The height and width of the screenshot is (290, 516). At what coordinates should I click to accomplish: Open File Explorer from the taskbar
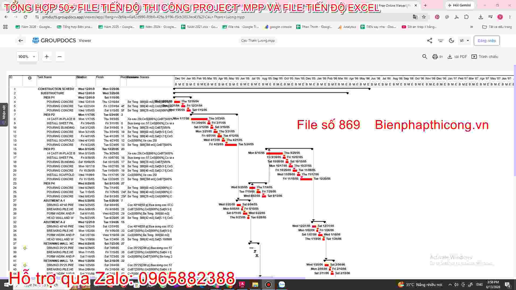[x=255, y=285]
